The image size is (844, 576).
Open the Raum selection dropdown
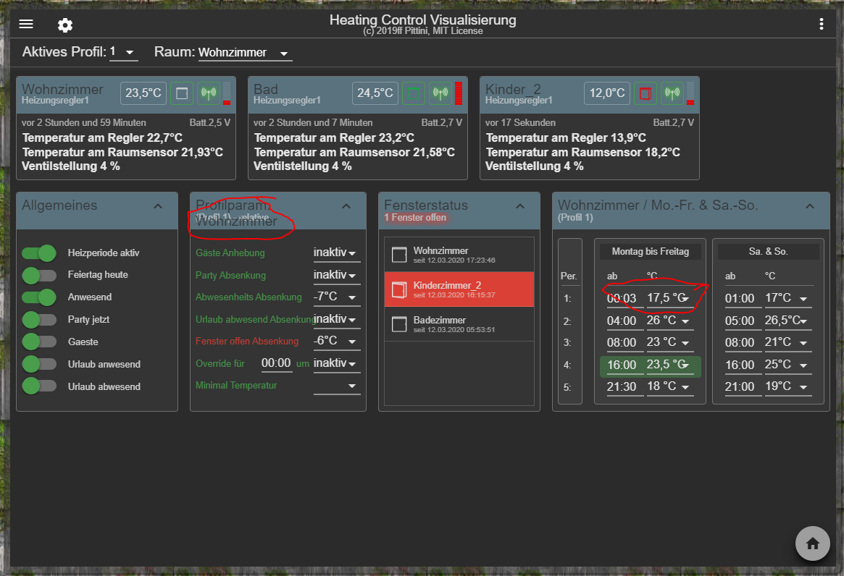(x=245, y=53)
